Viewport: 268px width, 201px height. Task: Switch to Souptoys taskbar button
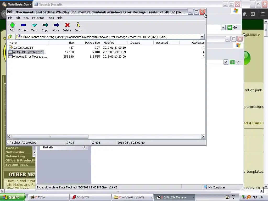[91, 197]
